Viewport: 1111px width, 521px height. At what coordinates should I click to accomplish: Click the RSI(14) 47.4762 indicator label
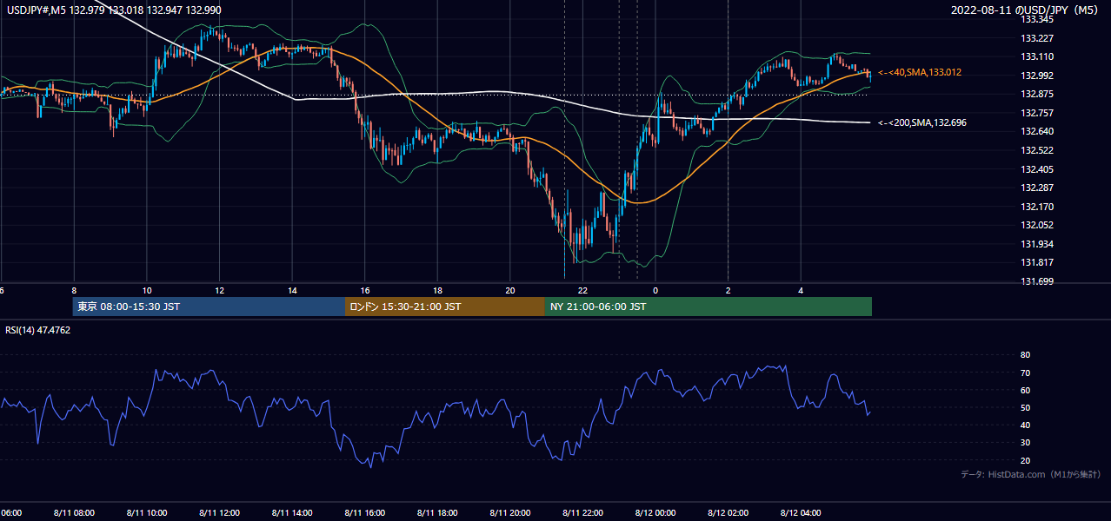38,330
